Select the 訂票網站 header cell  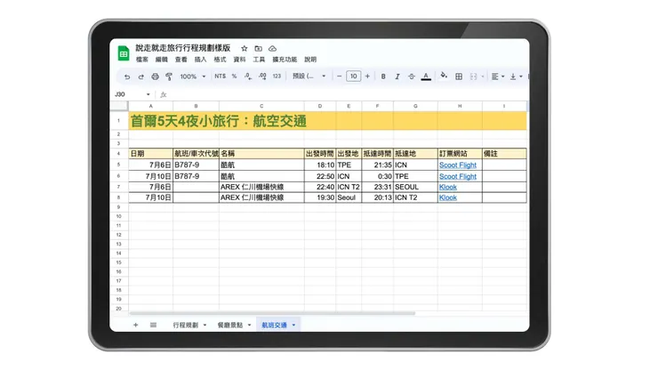[460, 154]
